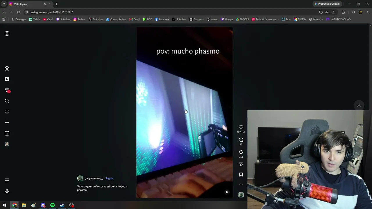372x209 pixels.
Task: Open the Eternauta bookmark
Action: [196, 19]
